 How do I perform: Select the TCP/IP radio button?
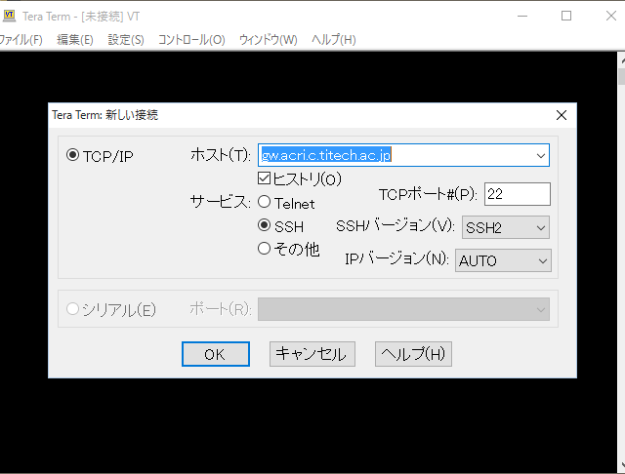(72, 156)
